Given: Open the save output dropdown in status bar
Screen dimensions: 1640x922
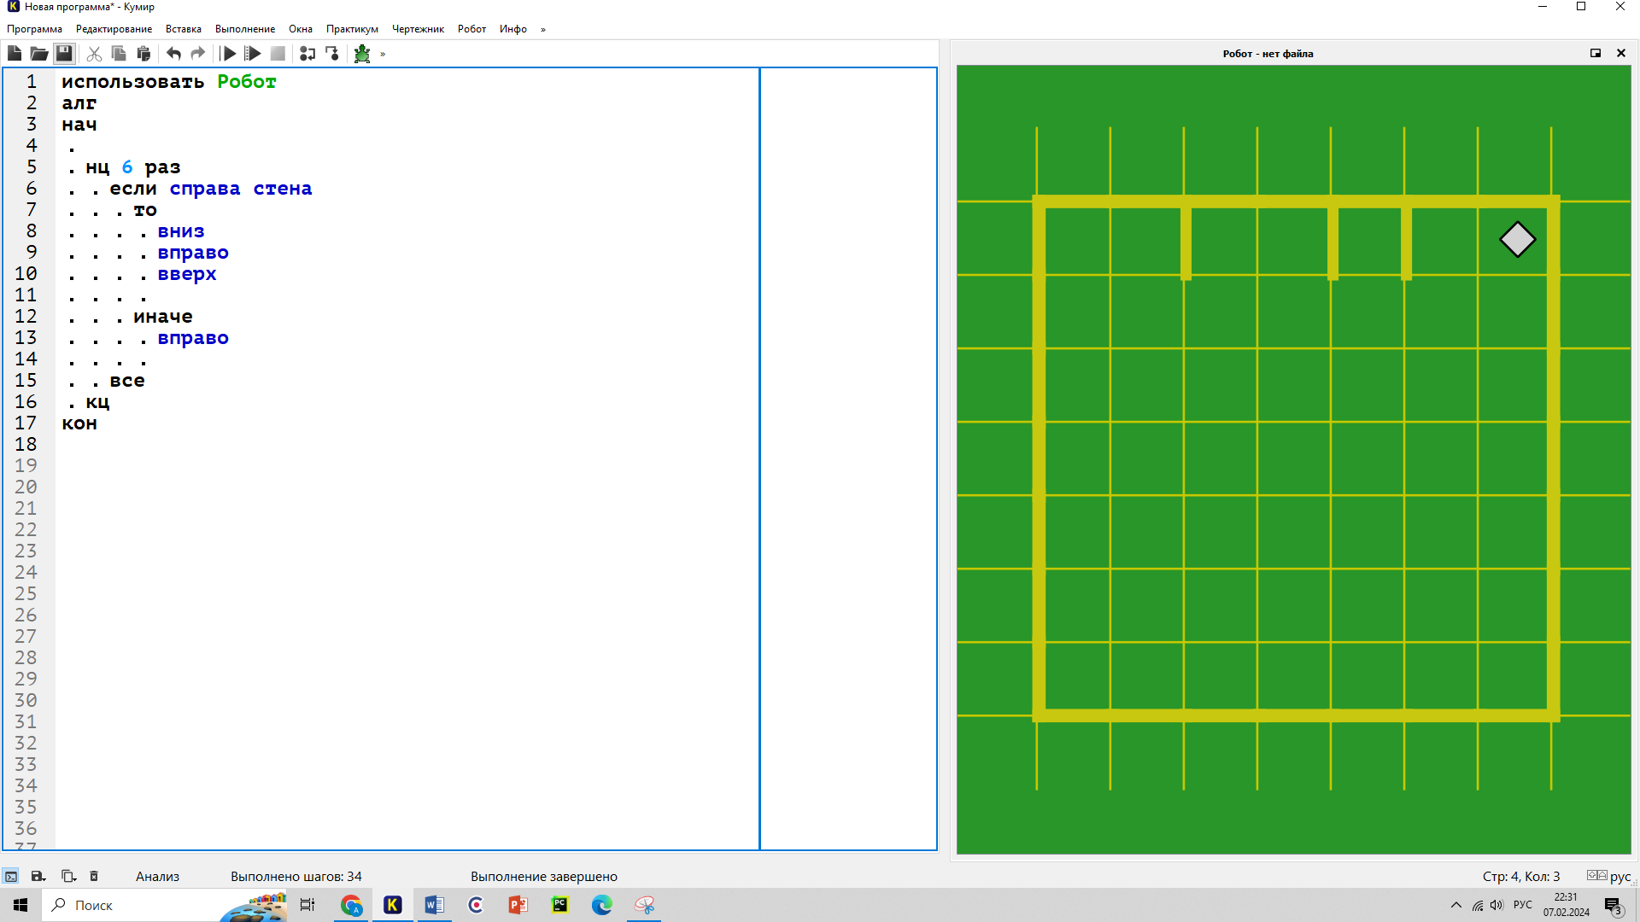Looking at the screenshot, I should tap(38, 876).
